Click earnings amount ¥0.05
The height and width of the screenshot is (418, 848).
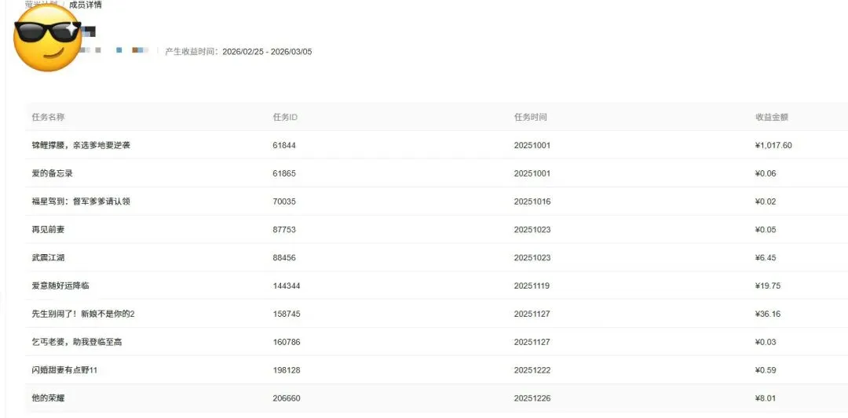click(766, 230)
